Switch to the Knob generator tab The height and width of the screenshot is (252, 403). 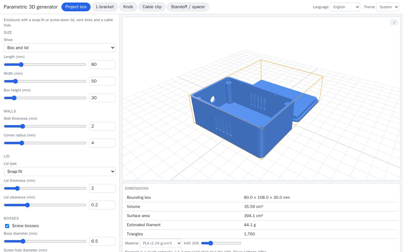(128, 7)
